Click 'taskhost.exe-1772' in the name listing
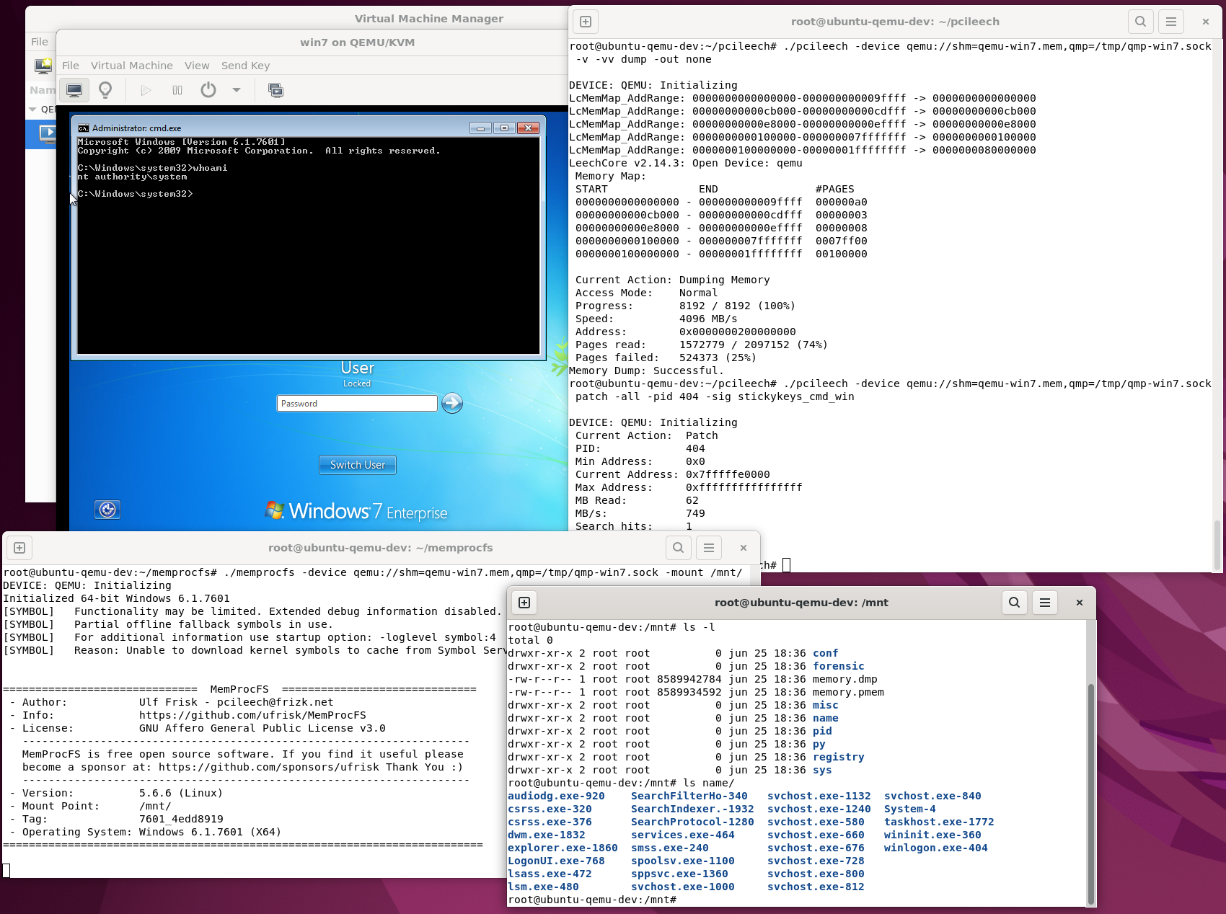The image size is (1226, 914). 939,822
